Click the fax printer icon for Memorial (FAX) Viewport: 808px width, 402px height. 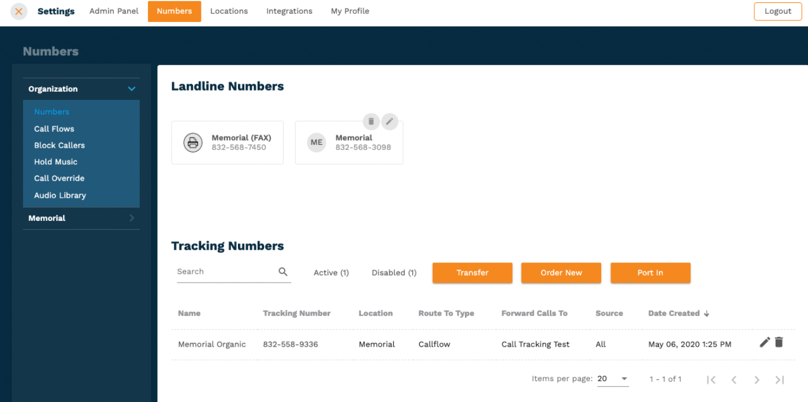(193, 142)
